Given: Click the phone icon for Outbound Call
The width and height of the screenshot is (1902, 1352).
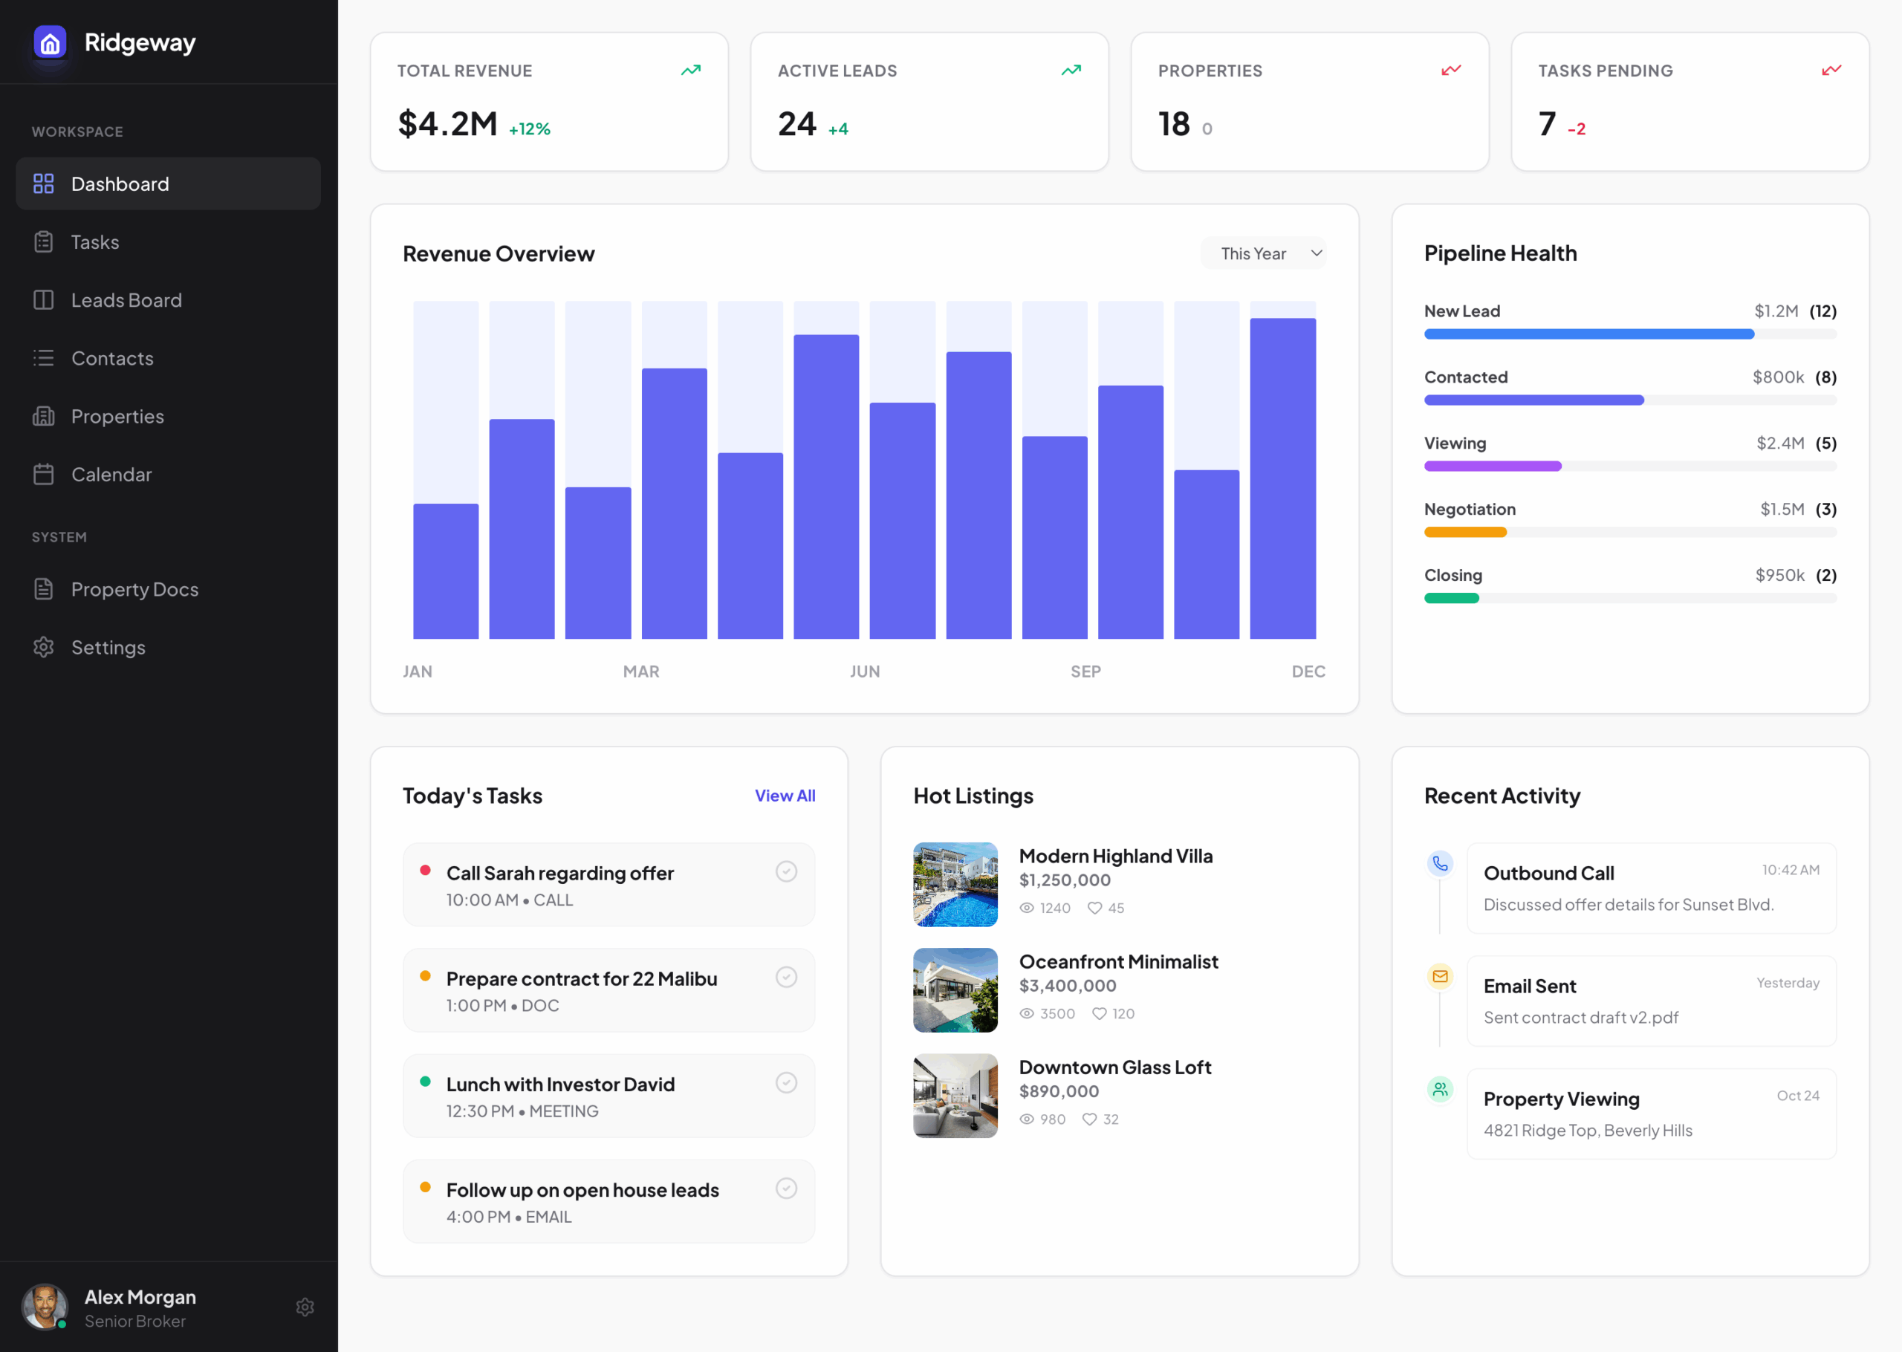Looking at the screenshot, I should click(x=1440, y=863).
